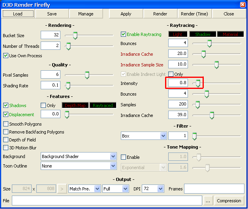Screen dimensions: 248x209
Task: Click the Render (Time) button
Action: pyautogui.click(x=194, y=14)
